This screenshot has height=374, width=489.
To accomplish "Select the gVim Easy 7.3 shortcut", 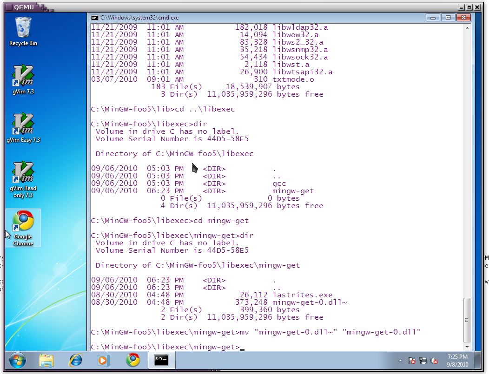I will [23, 127].
